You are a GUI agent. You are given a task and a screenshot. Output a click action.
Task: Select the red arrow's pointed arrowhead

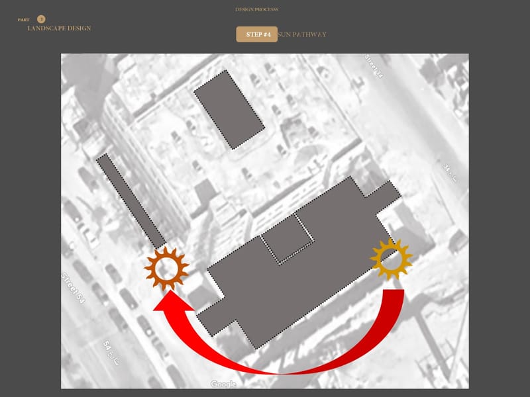pos(170,302)
